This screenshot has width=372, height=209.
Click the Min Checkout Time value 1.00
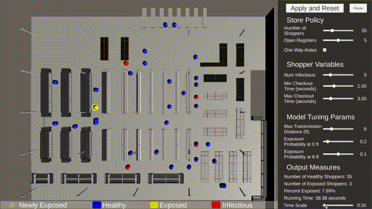(x=362, y=86)
